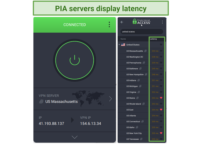Open the three-dot menu beside CONNECTED

click(x=109, y=24)
